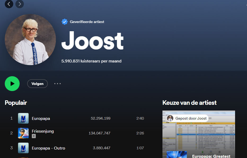The image size is (247, 158).
Task: Go forward with the right arrow
Action: [20, 4]
